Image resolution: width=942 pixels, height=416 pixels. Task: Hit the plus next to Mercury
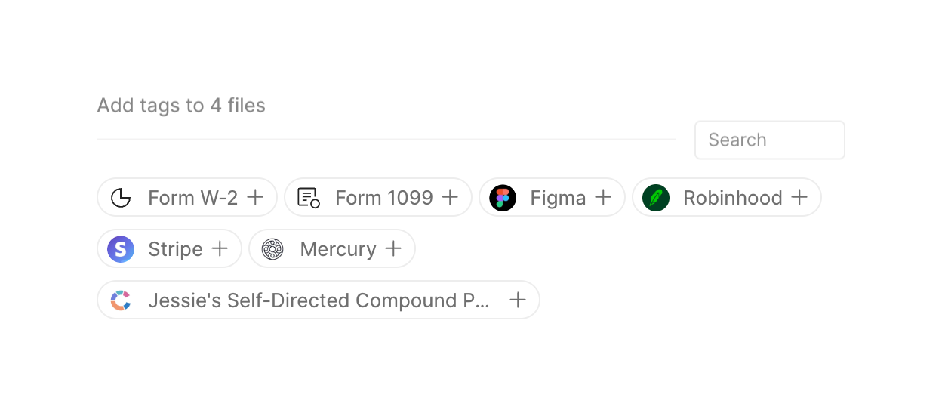coord(393,249)
